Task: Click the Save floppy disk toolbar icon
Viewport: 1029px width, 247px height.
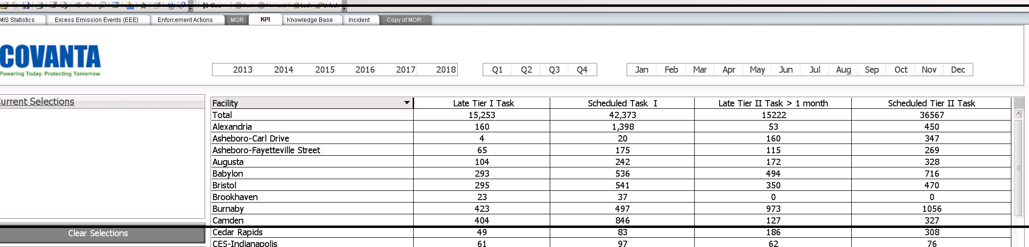Action: 26,5
